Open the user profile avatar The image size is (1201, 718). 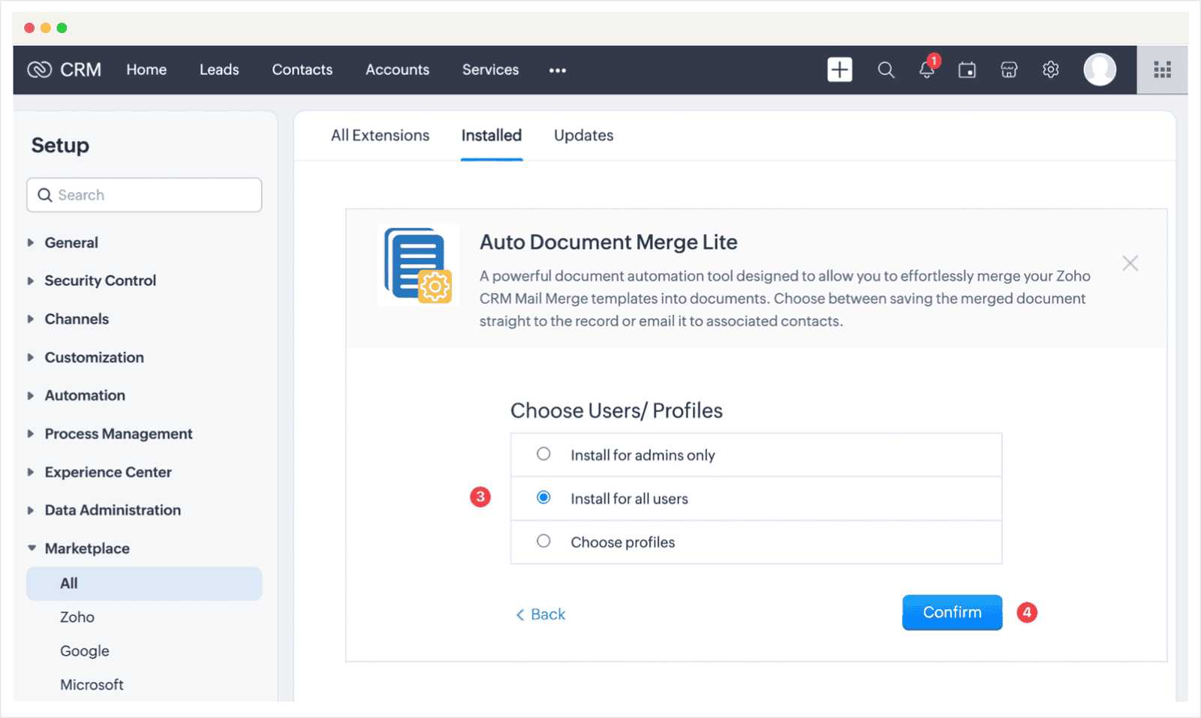1099,70
